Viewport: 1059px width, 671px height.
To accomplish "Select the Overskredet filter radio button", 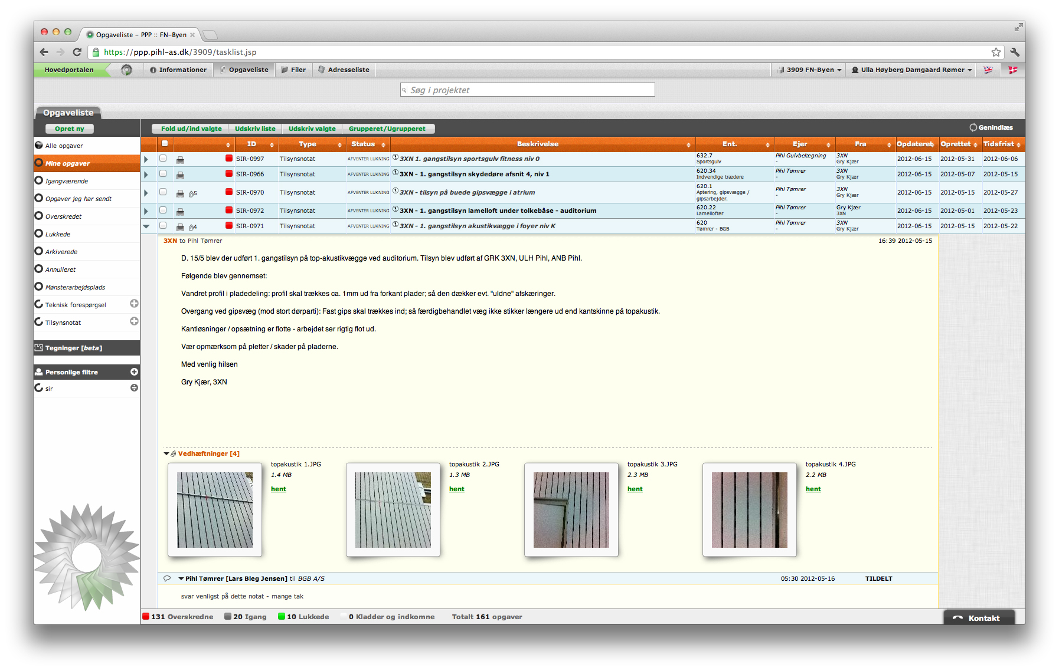I will point(39,216).
